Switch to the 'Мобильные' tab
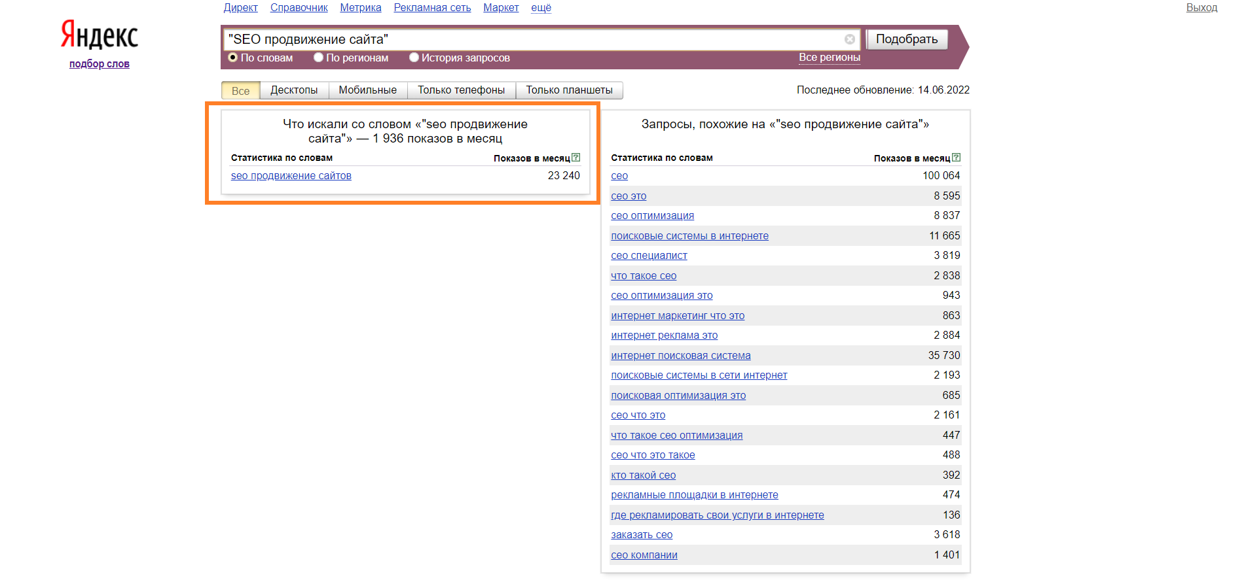 (368, 90)
